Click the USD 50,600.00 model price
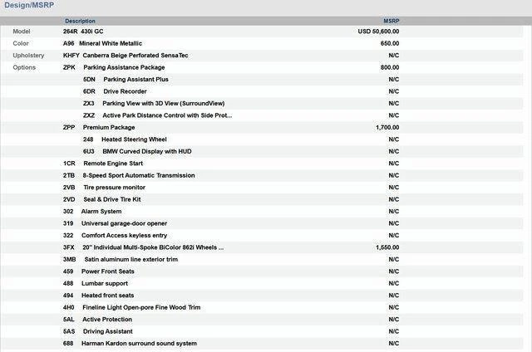Screen dimensions: 532x352 click(378, 31)
